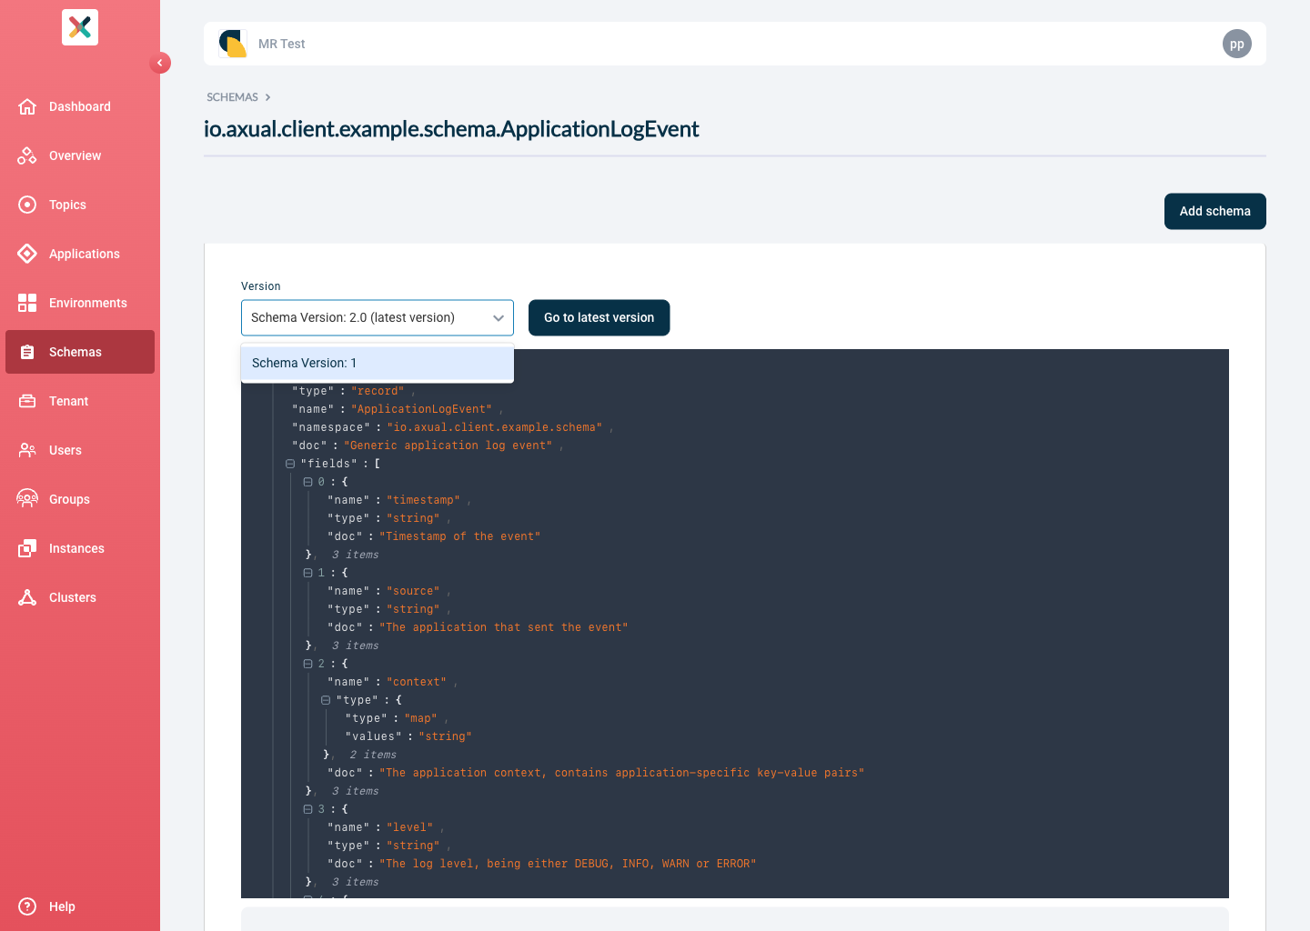Select the Schemas document icon
This screenshot has height=931, width=1310.
click(28, 352)
